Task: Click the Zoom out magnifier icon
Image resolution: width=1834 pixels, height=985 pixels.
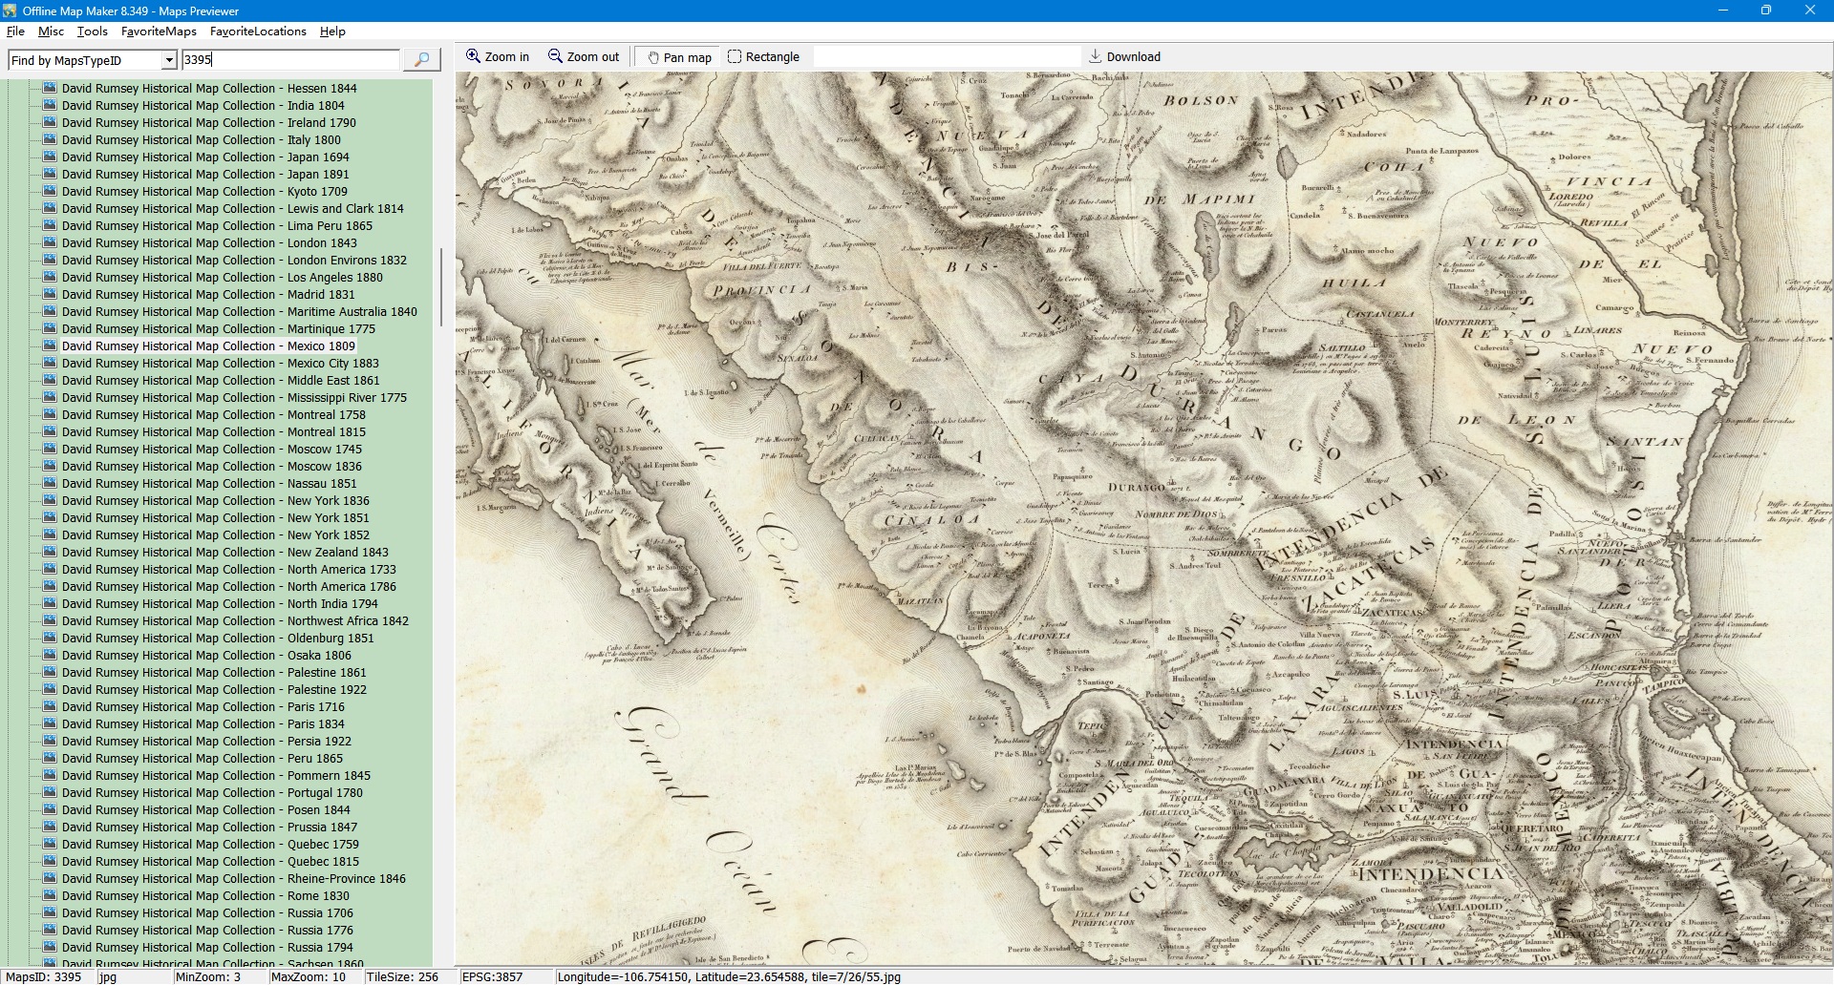Action: coord(555,56)
